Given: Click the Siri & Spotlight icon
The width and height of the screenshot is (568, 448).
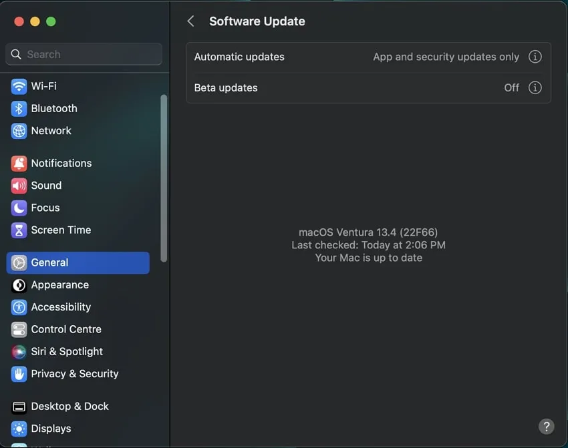Looking at the screenshot, I should point(19,351).
